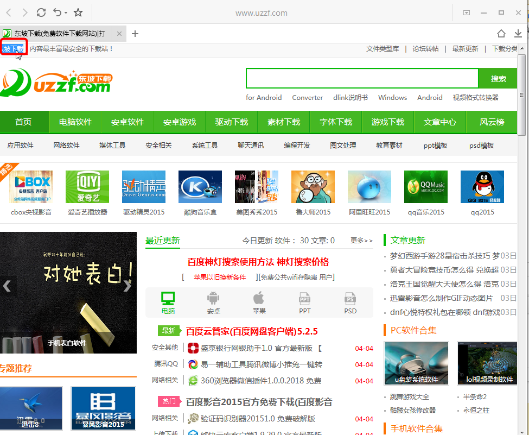Click the undo closed tab arrow icon
The width and height of the screenshot is (529, 435).
(57, 13)
